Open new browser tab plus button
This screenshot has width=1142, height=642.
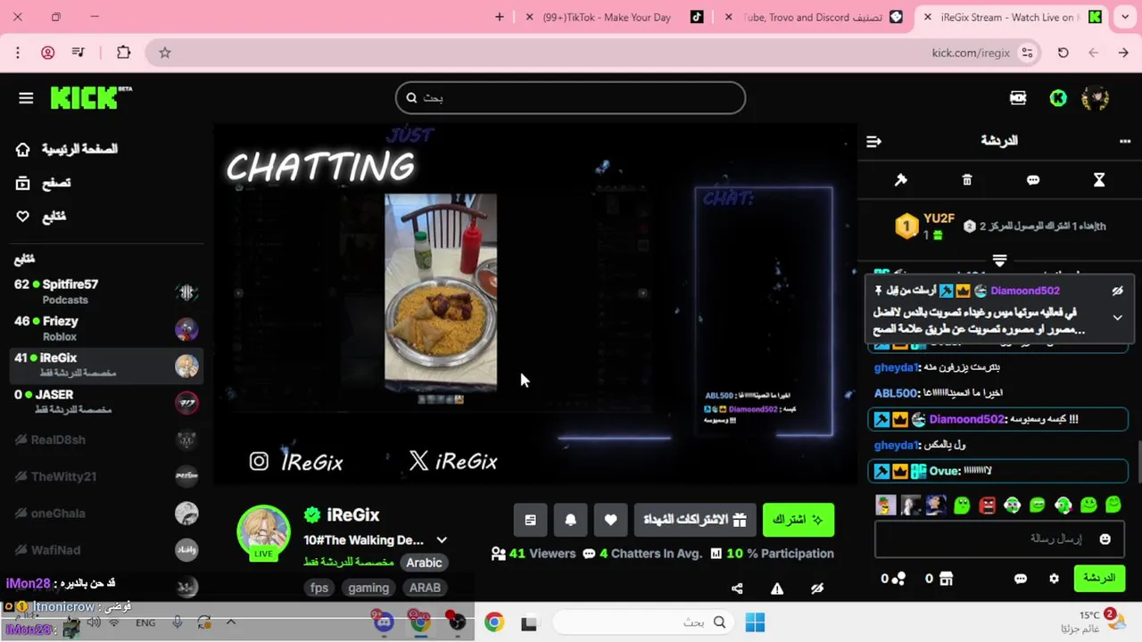[500, 17]
